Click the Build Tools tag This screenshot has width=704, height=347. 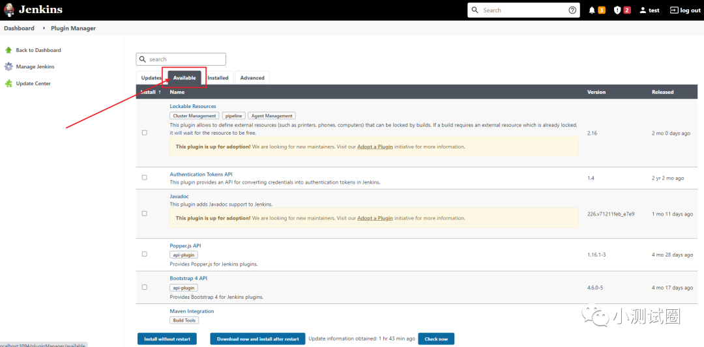tap(184, 320)
